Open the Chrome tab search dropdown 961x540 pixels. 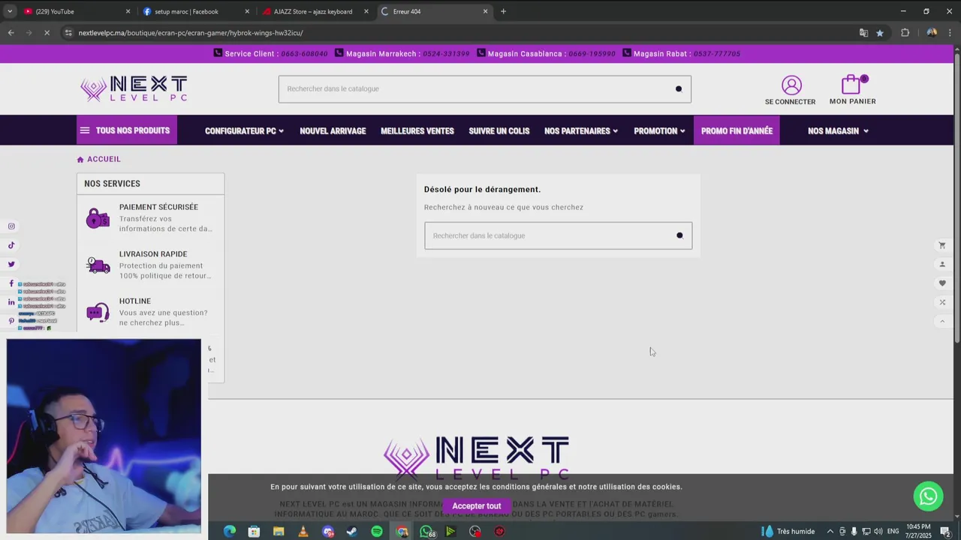click(x=10, y=11)
